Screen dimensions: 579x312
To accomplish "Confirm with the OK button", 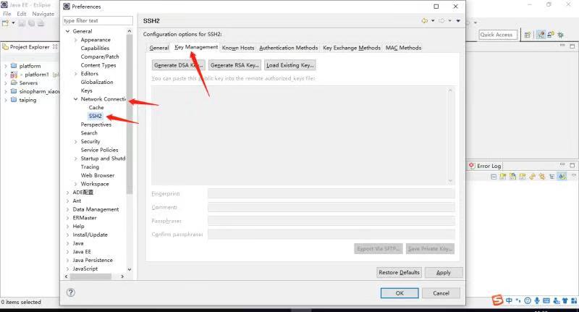I will pos(400,292).
